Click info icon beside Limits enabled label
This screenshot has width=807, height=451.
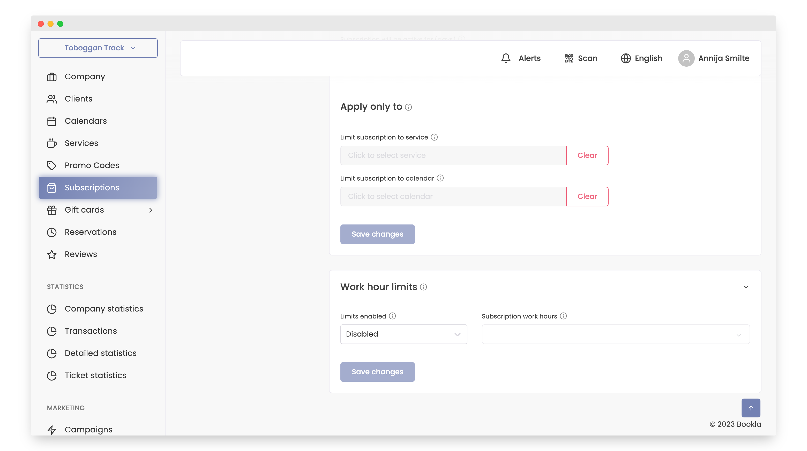click(x=392, y=316)
